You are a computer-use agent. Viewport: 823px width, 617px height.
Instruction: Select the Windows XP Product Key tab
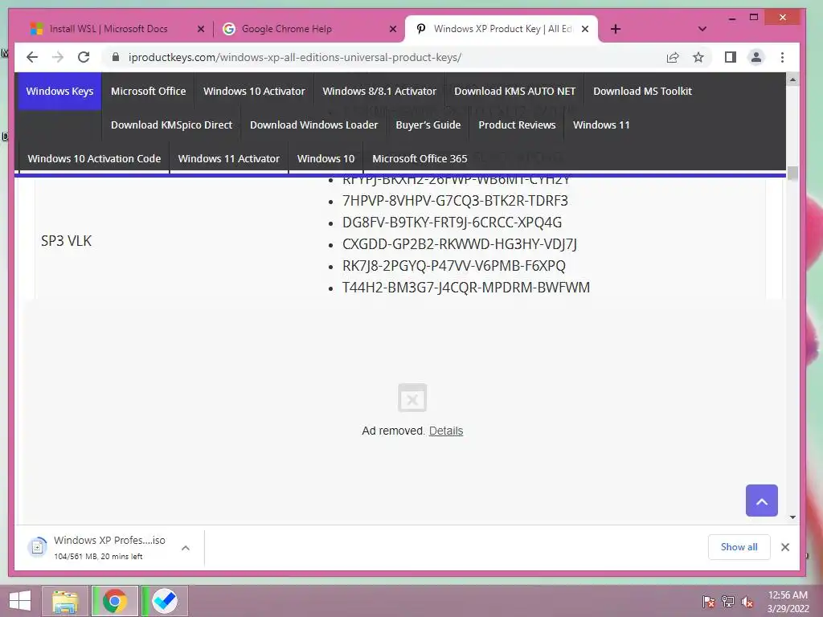(x=502, y=29)
